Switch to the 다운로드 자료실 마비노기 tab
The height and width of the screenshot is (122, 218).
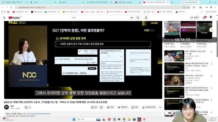[15, 2]
